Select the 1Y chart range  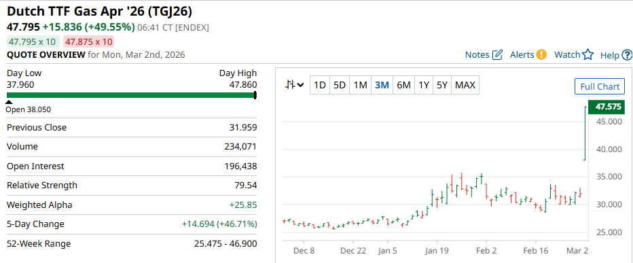(424, 85)
